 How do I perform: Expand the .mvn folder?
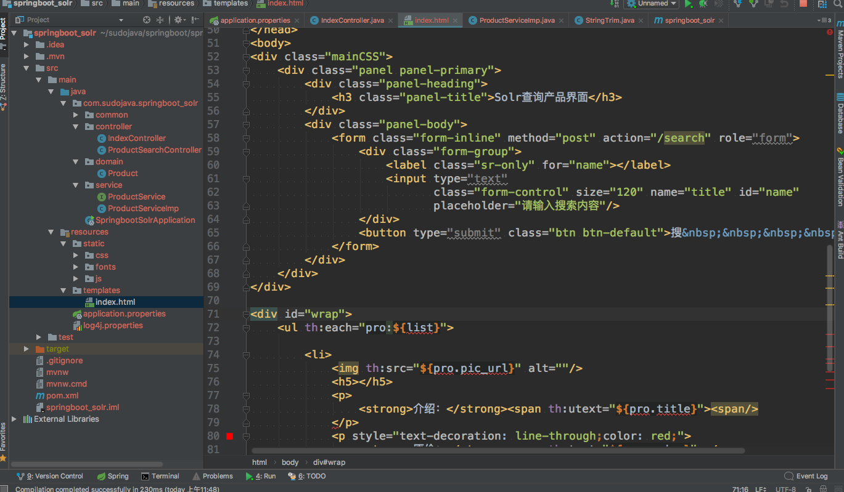pos(26,56)
